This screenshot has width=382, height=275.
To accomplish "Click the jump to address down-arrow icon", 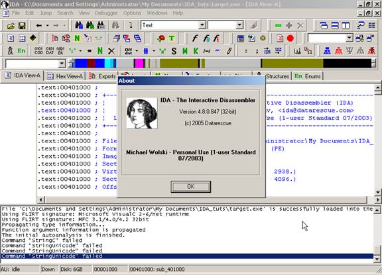I will 131,25.
